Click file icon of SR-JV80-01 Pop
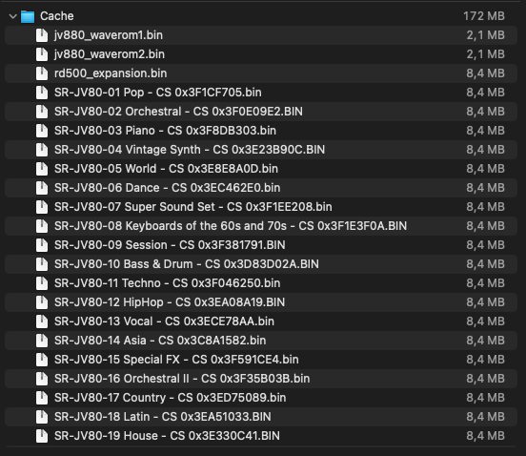The width and height of the screenshot is (526, 456). coord(42,93)
